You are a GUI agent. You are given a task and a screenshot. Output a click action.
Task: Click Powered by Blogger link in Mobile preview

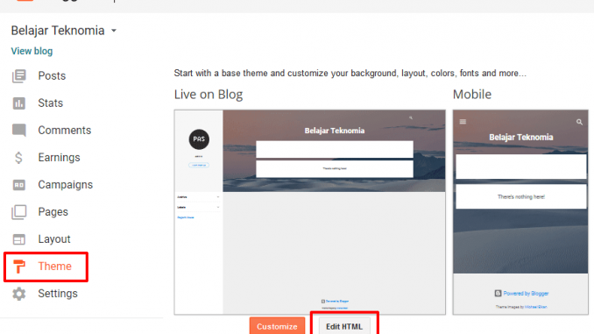(526, 294)
